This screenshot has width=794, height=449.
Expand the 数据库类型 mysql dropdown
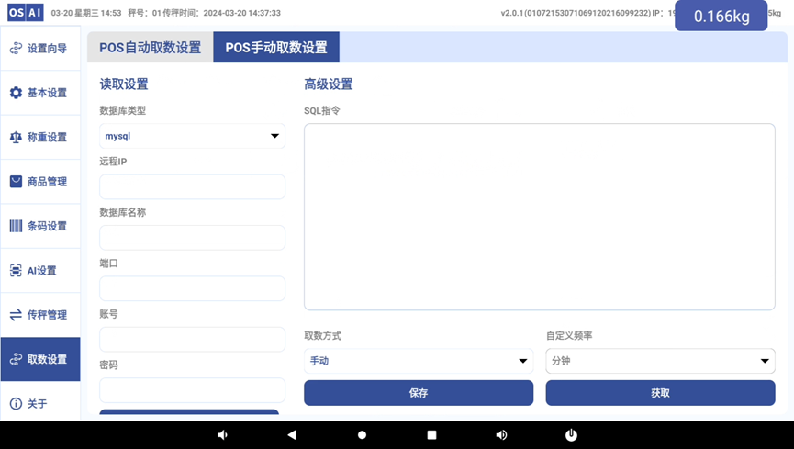192,136
